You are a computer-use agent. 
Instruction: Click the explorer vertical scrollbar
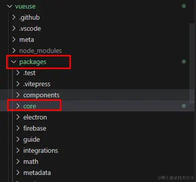pos(192,64)
